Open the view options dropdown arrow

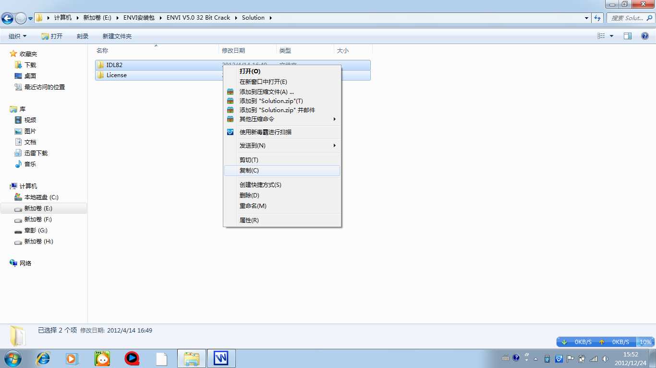611,36
